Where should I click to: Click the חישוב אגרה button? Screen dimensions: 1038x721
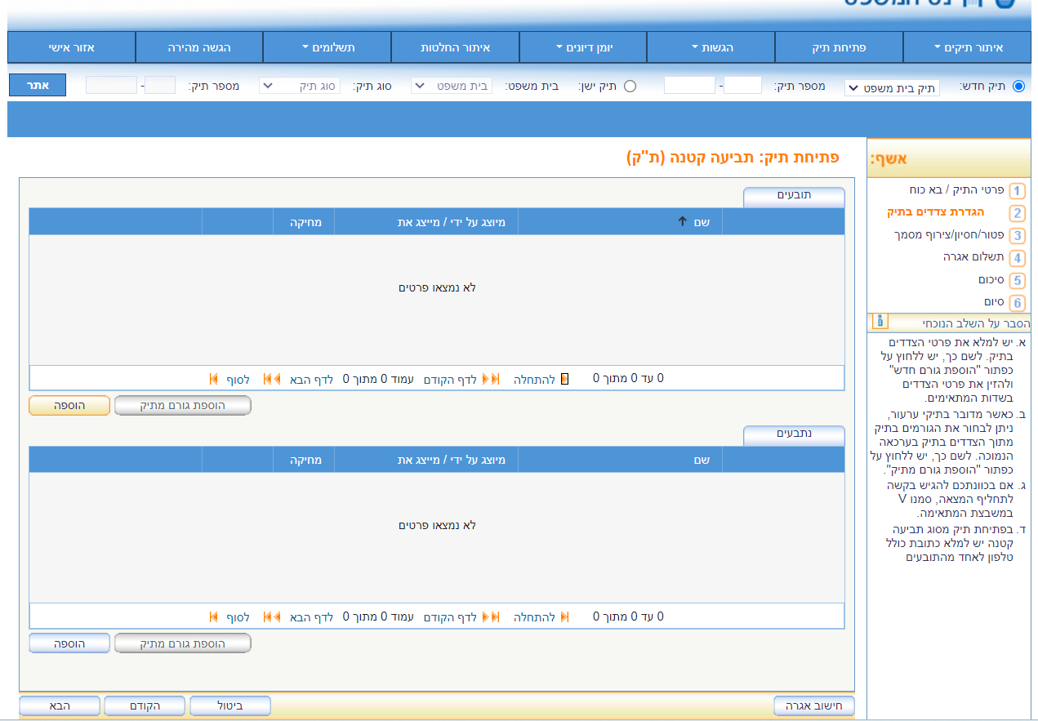[813, 706]
